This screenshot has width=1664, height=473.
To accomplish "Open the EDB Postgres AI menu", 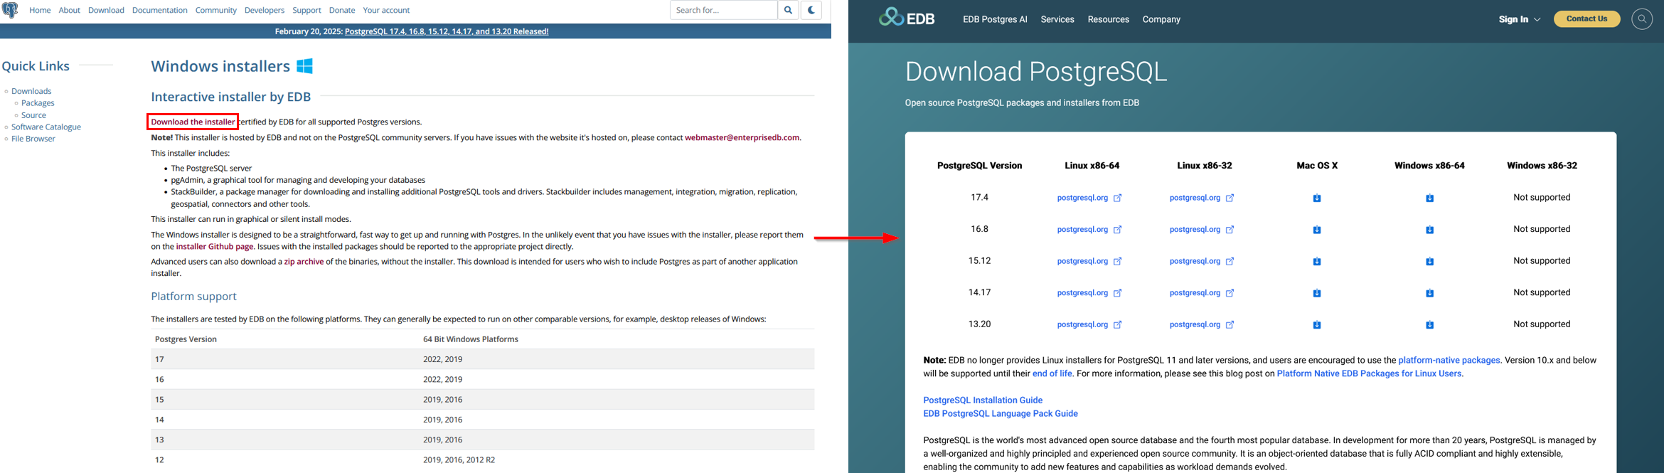I will tap(995, 19).
